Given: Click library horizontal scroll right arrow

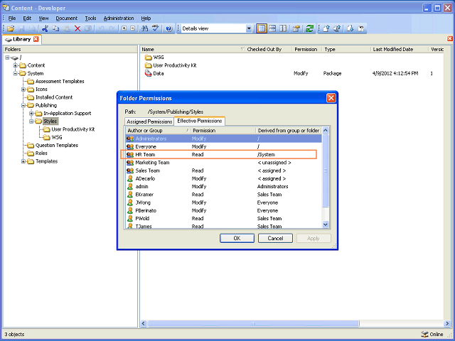Looking at the screenshot, I should click(x=447, y=323).
